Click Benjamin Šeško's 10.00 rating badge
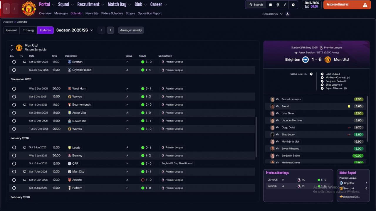This screenshot has width=376, height=211. tap(358, 156)
